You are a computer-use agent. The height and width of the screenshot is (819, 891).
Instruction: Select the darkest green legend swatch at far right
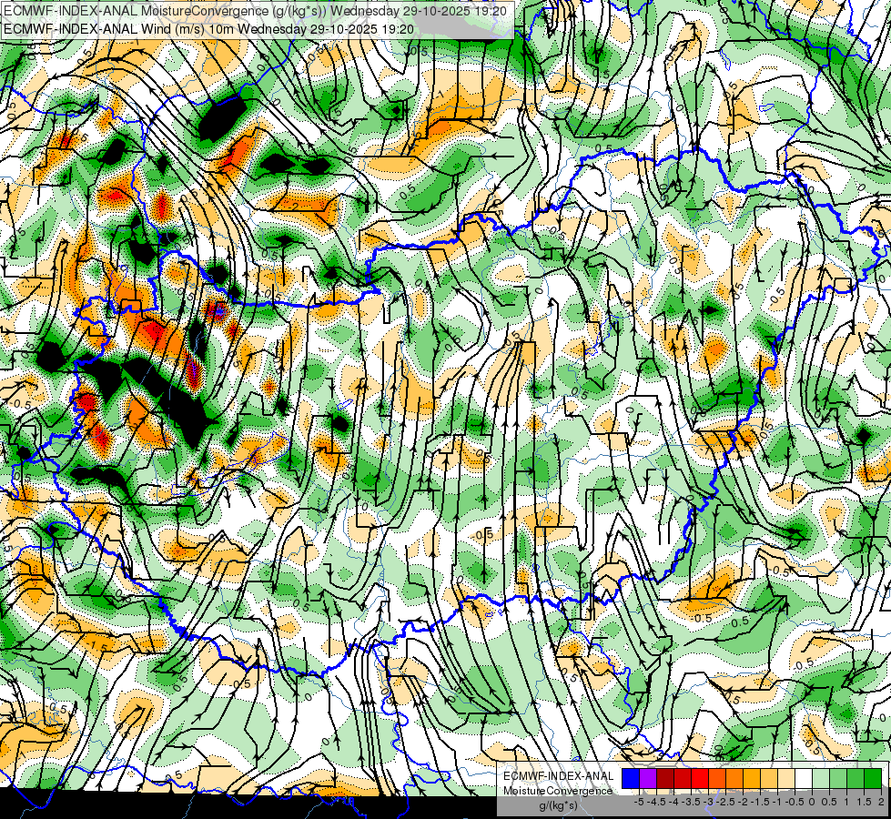click(873, 779)
